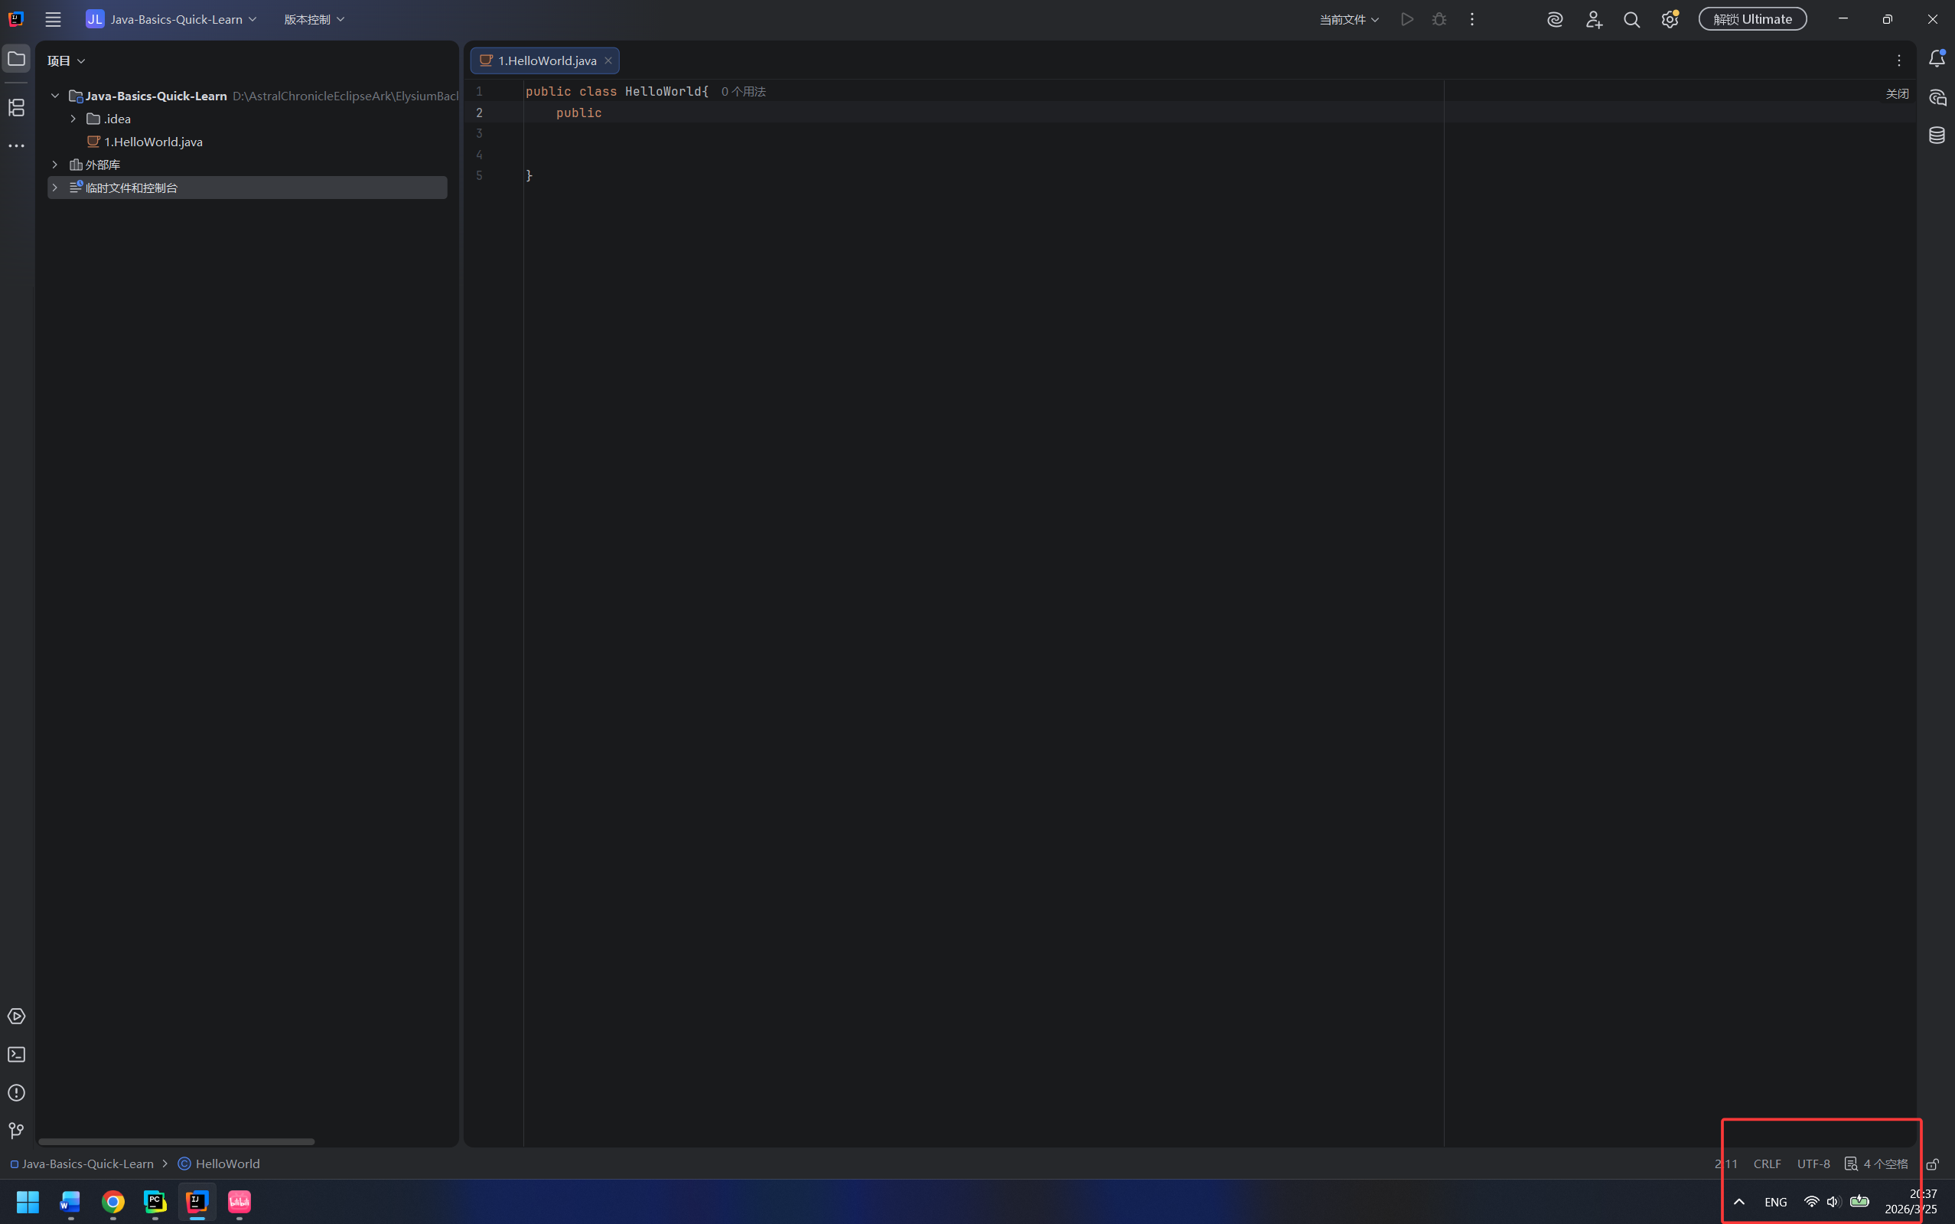Open the Git version control tool window
The width and height of the screenshot is (1955, 1224).
pos(16,1130)
